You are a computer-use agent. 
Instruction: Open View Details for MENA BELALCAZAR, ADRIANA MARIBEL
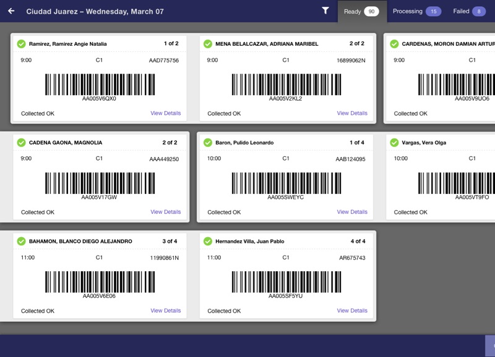coord(352,113)
